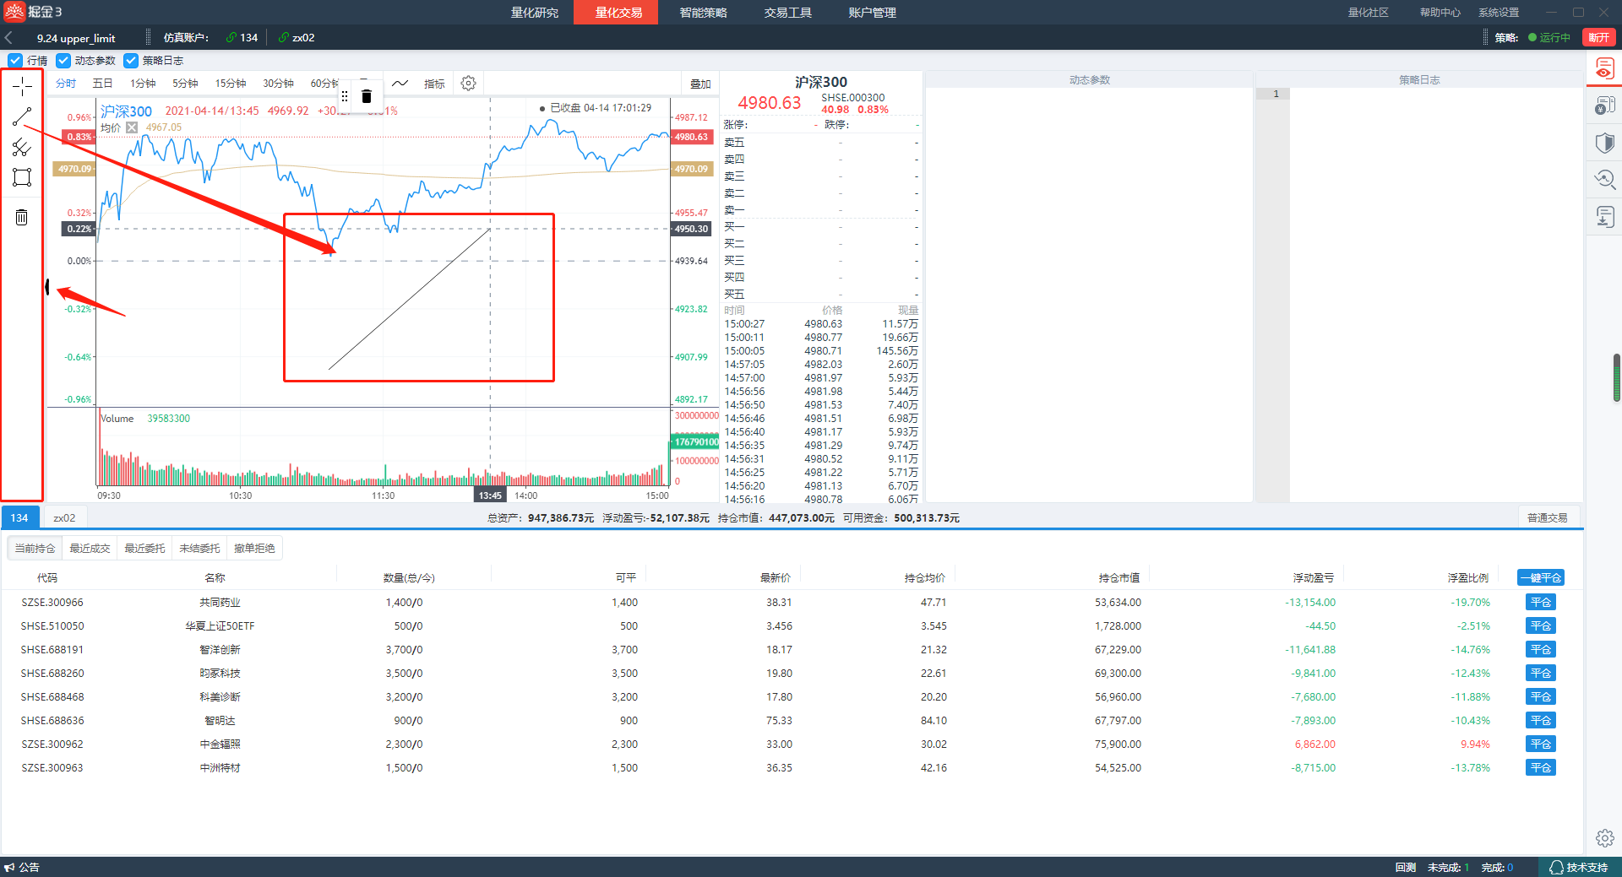
Task: Switch to 最近委托 tab
Action: pyautogui.click(x=144, y=549)
